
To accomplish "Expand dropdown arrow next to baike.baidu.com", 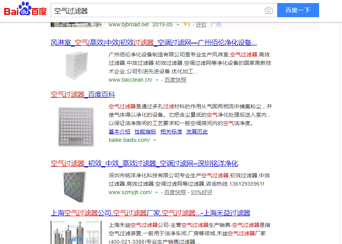I will tap(154, 140).
